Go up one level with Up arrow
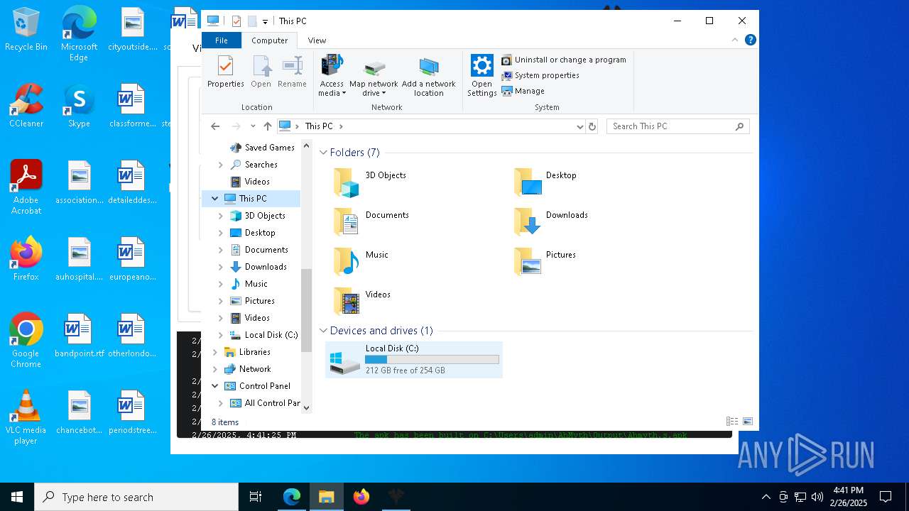 click(x=267, y=126)
